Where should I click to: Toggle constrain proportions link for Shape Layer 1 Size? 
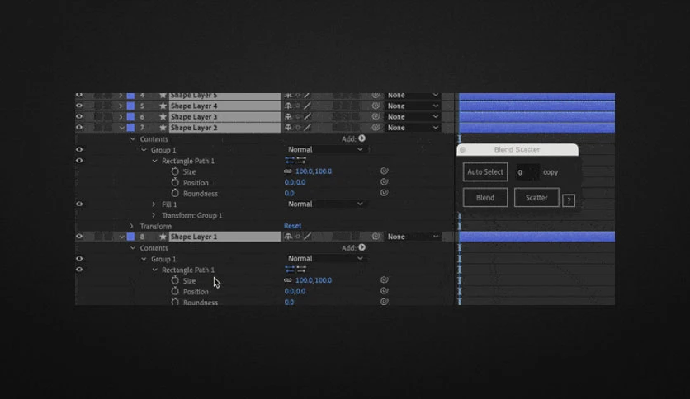point(288,280)
